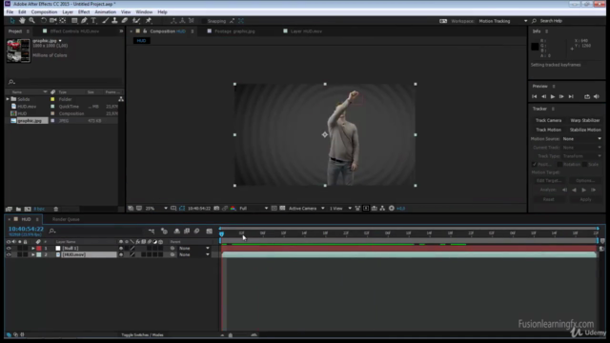Select the Puppet Pin tool
The image size is (610, 343).
[149, 21]
